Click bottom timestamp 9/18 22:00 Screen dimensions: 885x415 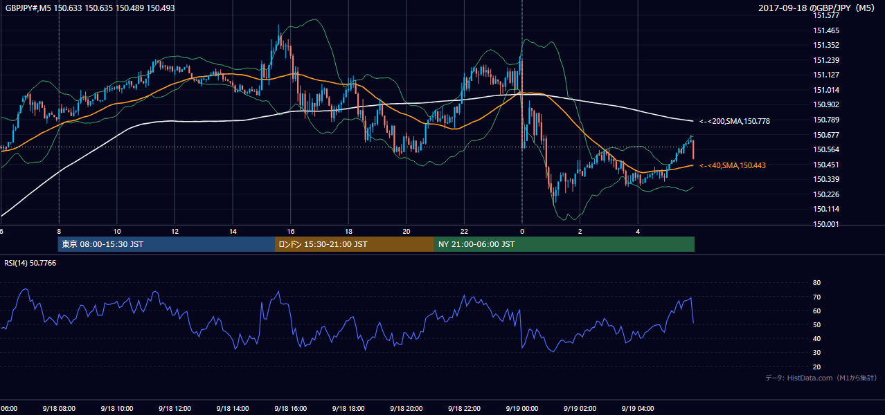[464, 409]
